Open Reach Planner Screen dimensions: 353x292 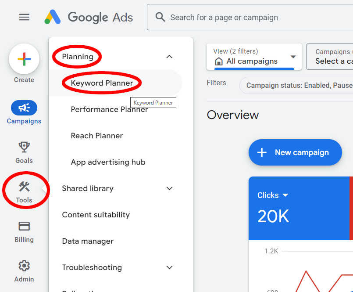[97, 136]
